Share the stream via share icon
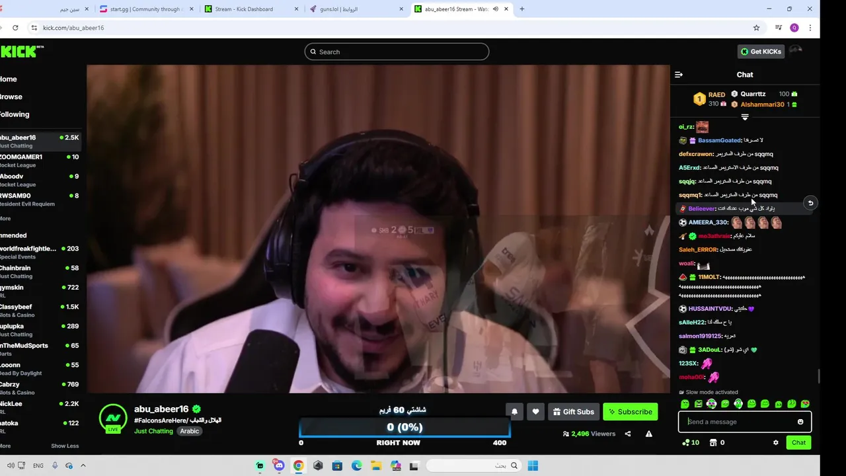846x476 pixels. [628, 434]
